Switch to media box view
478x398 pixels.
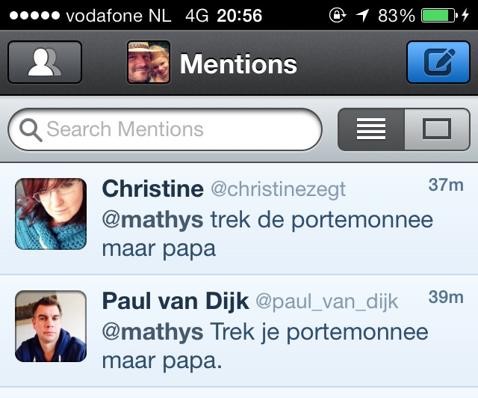[437, 129]
